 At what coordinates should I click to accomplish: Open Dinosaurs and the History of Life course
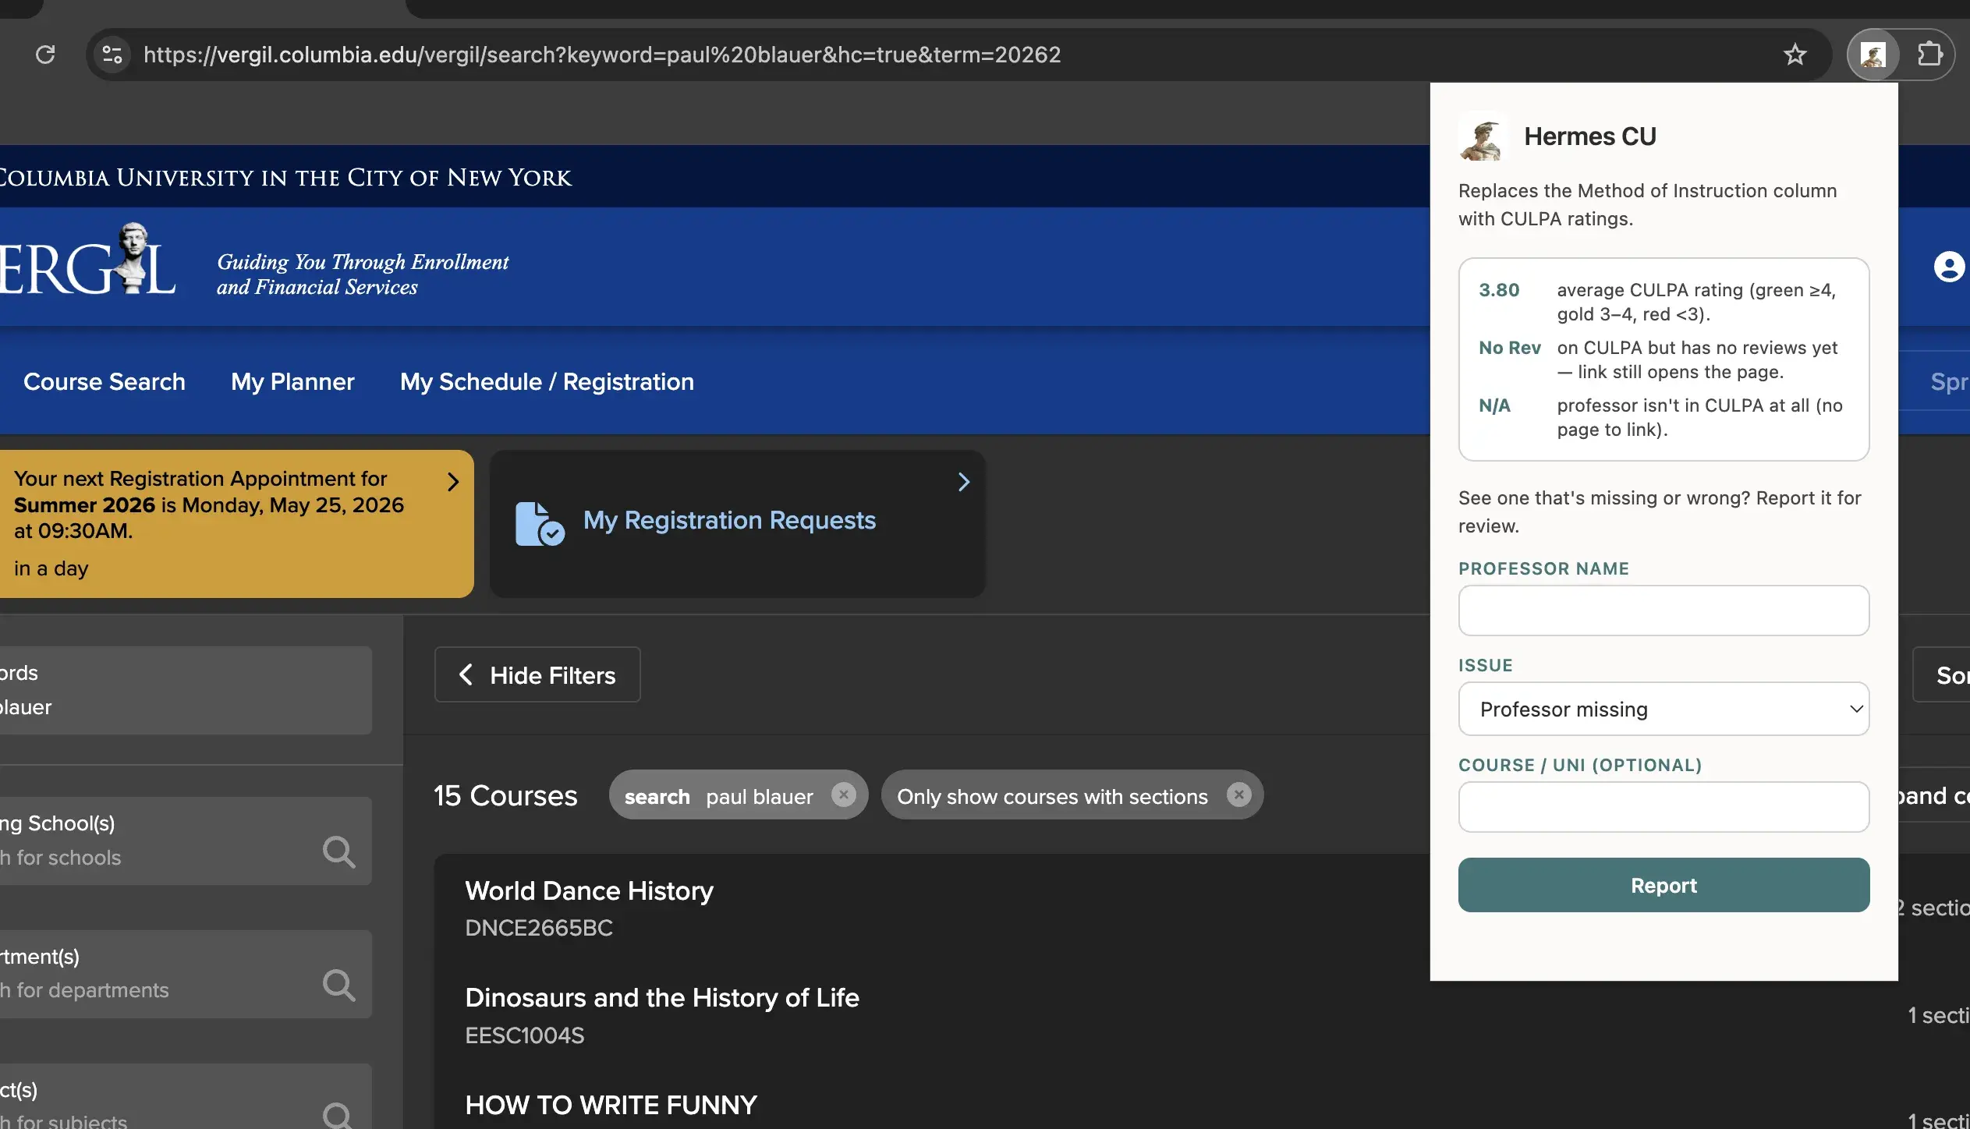pyautogui.click(x=662, y=998)
